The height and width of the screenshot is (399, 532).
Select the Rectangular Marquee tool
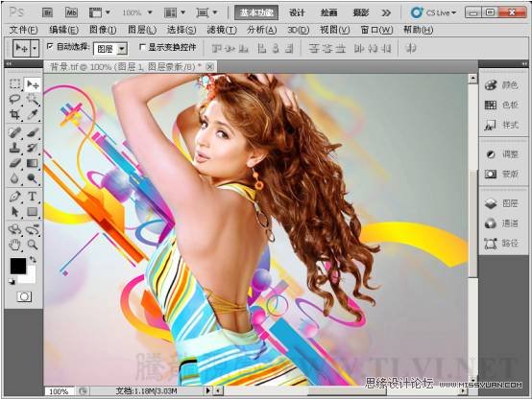[14, 83]
